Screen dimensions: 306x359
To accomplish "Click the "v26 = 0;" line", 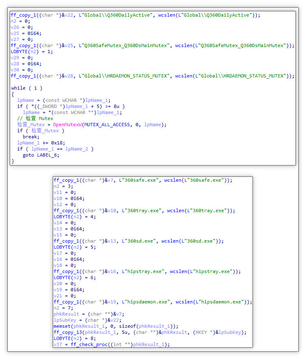I will click(x=22, y=27).
